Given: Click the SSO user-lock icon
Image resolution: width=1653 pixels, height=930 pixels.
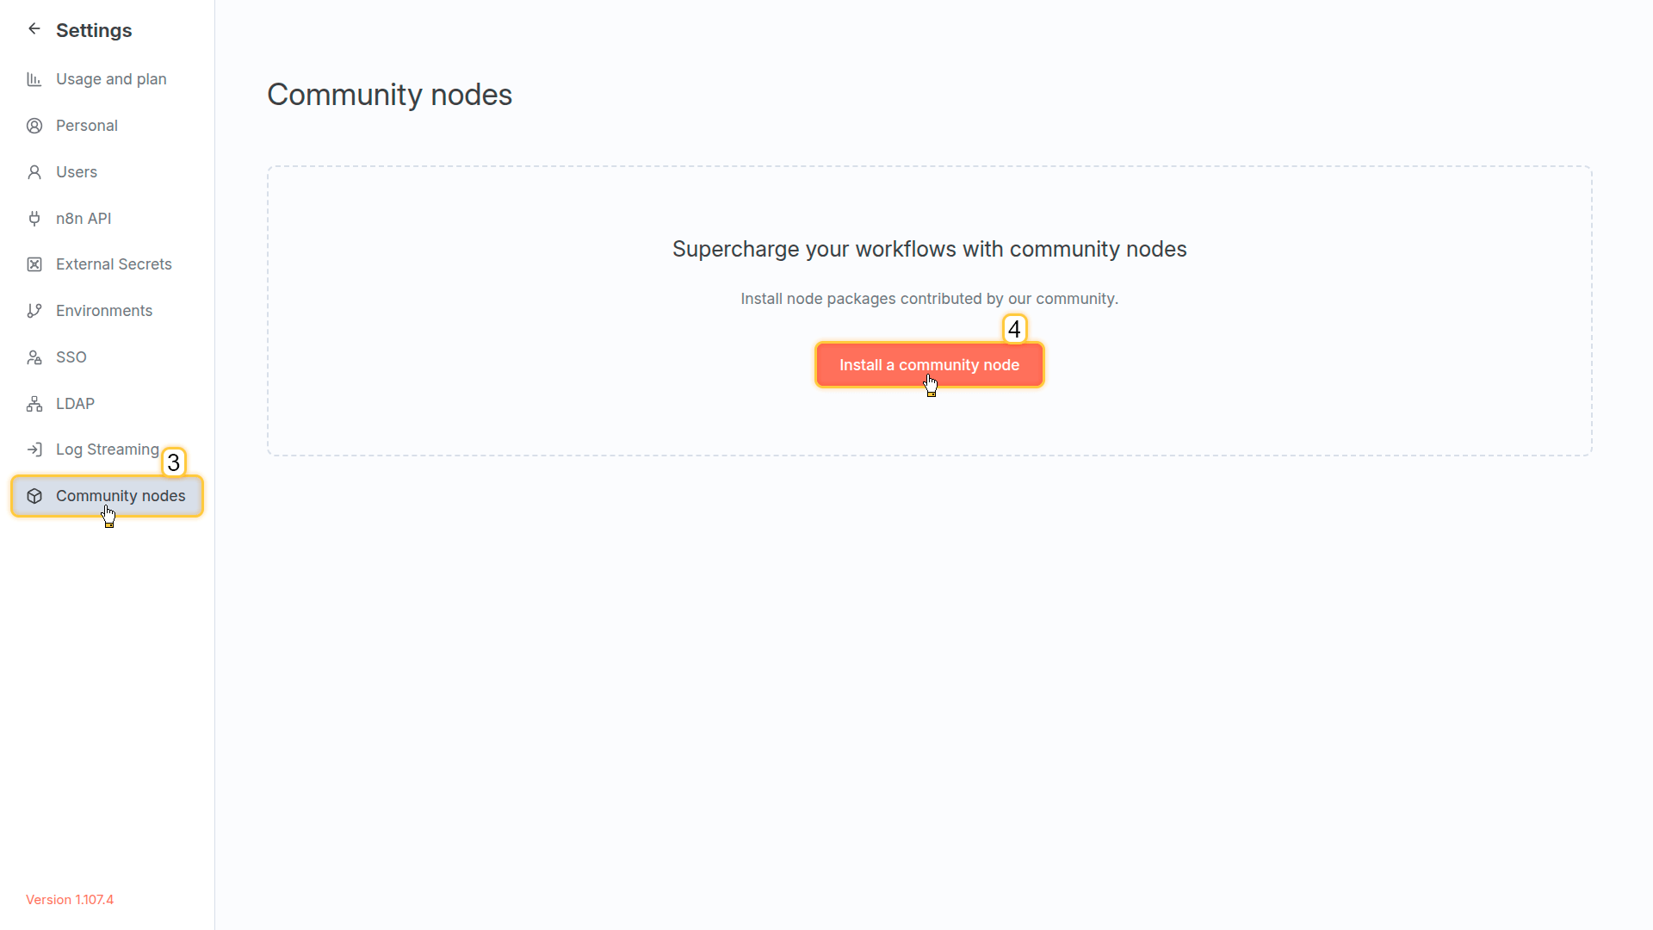Looking at the screenshot, I should click(x=34, y=357).
